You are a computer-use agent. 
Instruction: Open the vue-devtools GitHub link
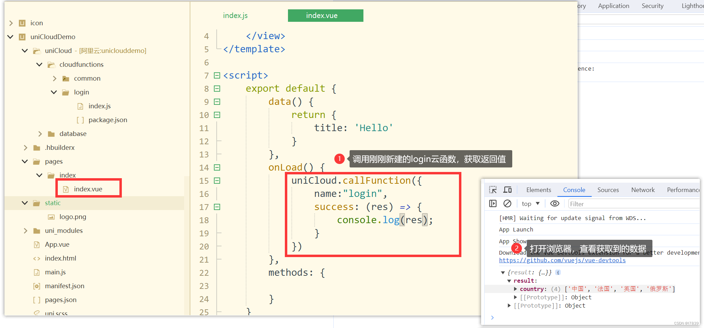pos(562,260)
